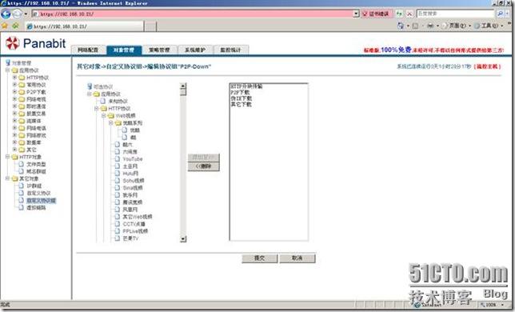Click the page icon beside PPLive视频
Viewport: 515px width, 312px height.
pos(118,231)
